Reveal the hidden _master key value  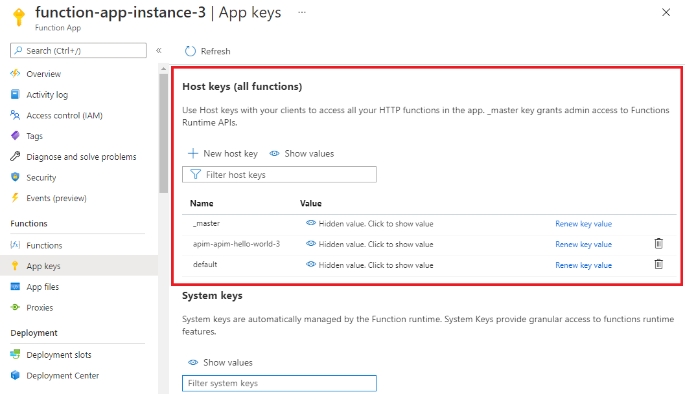tap(369, 224)
